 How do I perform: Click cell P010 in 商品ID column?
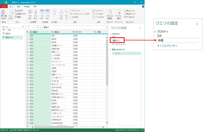coord(40,65)
